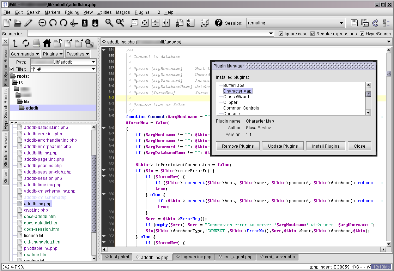The image size is (394, 271).
Task: Click the find-next magnifier icon
Action: [x=120, y=23]
